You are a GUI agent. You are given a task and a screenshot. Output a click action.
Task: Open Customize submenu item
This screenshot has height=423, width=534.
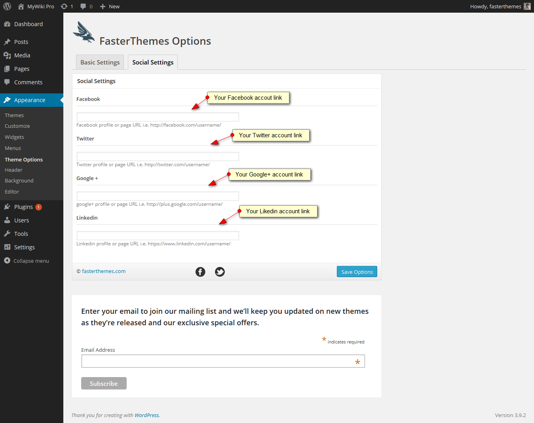pyautogui.click(x=17, y=126)
